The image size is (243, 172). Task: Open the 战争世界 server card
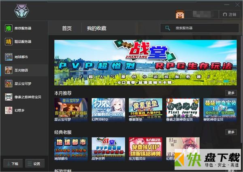(108, 149)
